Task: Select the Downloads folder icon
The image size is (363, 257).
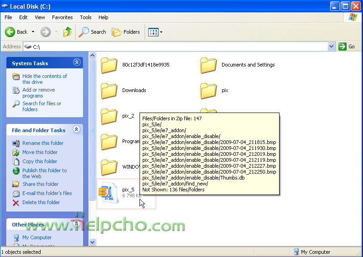Action: (x=109, y=91)
